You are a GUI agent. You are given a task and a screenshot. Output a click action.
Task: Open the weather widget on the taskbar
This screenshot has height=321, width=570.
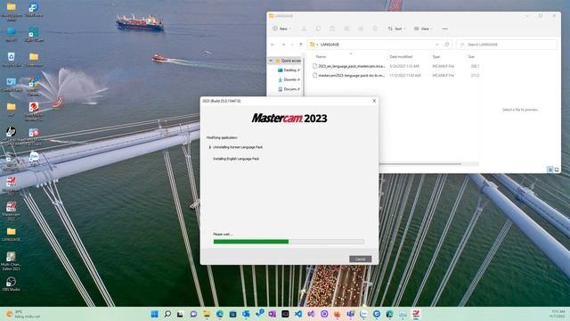[x=23, y=314]
